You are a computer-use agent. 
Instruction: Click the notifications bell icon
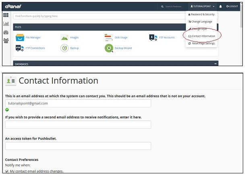[221, 6]
